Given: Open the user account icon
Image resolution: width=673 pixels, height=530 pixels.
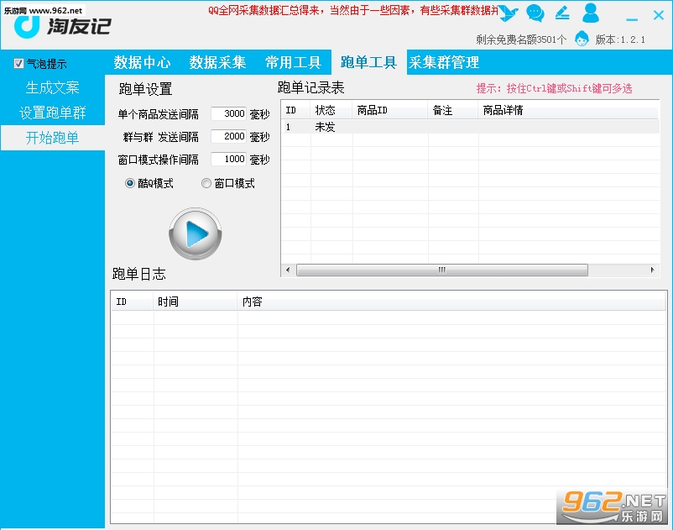Looking at the screenshot, I should pos(591,13).
